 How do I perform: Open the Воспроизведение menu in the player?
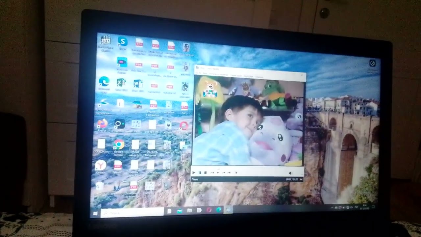tap(219, 74)
